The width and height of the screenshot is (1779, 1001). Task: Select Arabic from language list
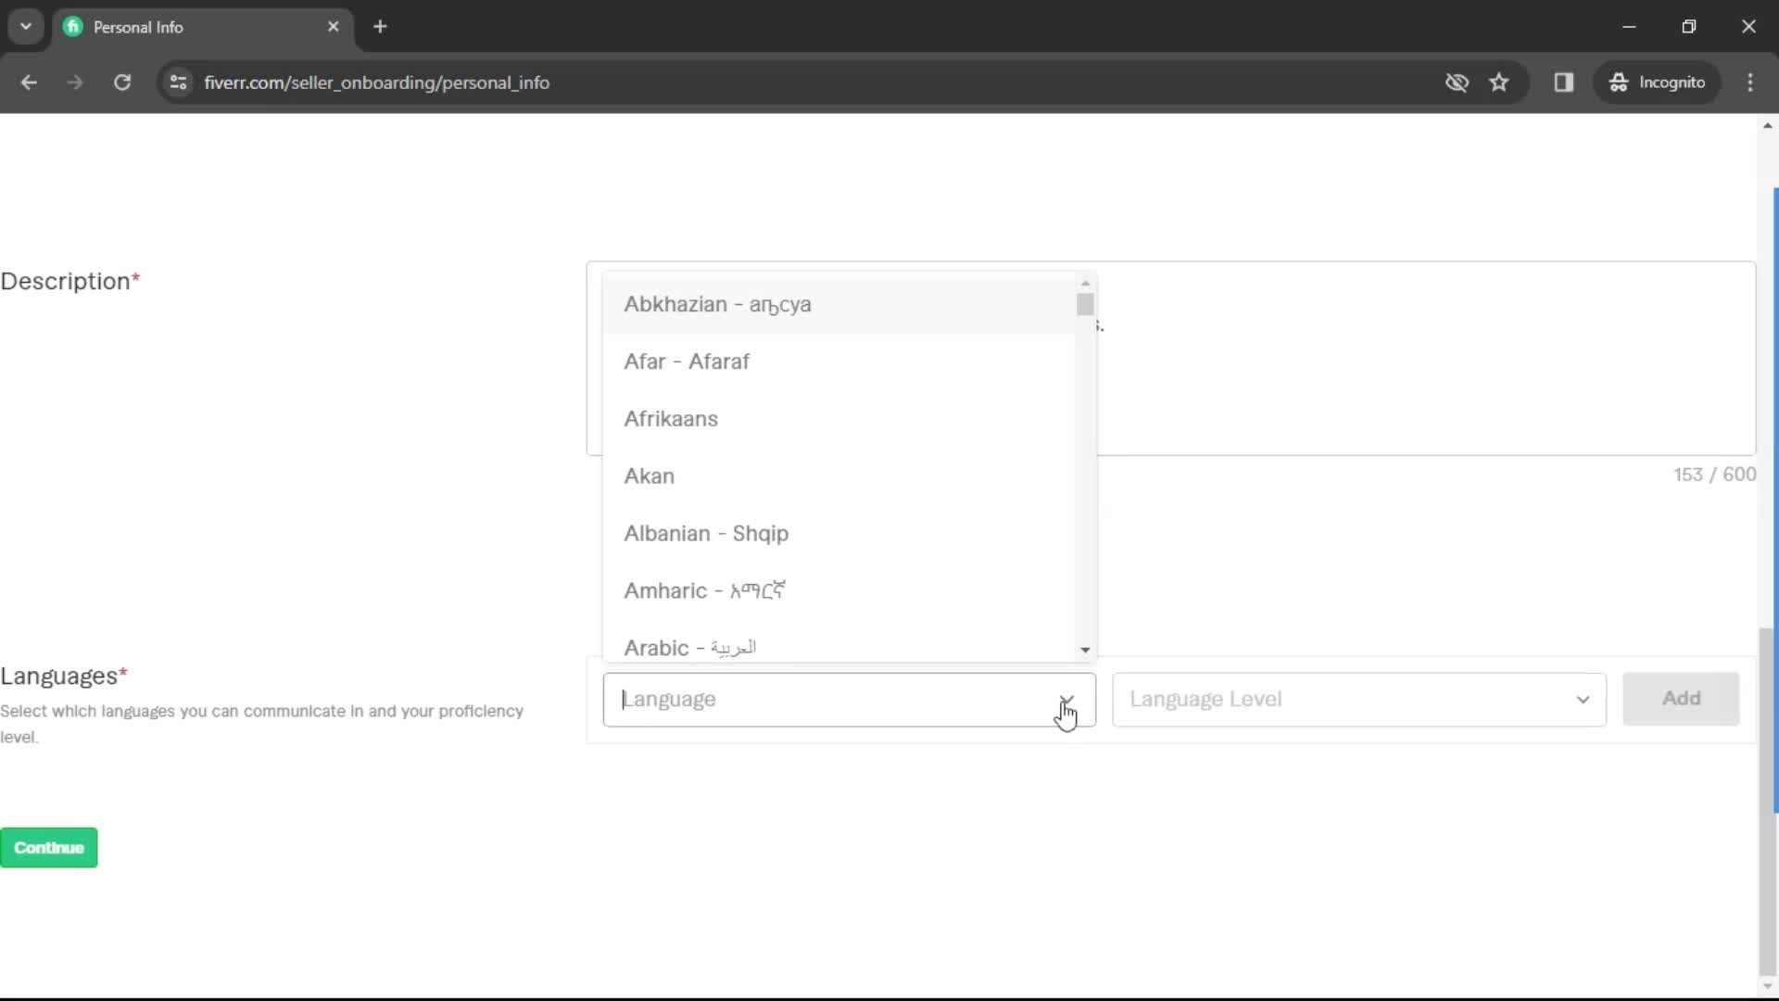click(690, 647)
